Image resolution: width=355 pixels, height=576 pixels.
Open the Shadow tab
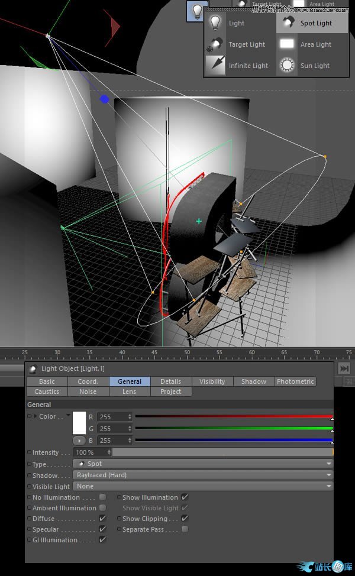[x=254, y=381]
